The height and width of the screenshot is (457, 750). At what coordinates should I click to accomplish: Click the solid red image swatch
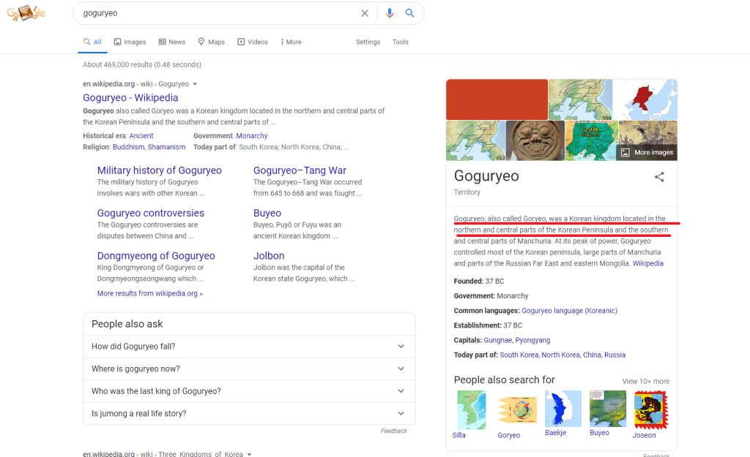pos(497,99)
